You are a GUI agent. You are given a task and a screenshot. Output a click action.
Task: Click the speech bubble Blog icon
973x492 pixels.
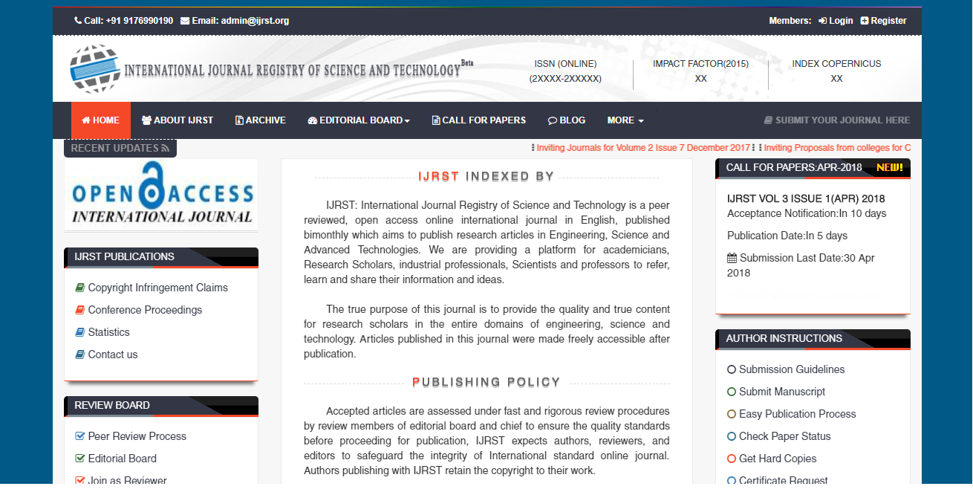[x=553, y=120]
